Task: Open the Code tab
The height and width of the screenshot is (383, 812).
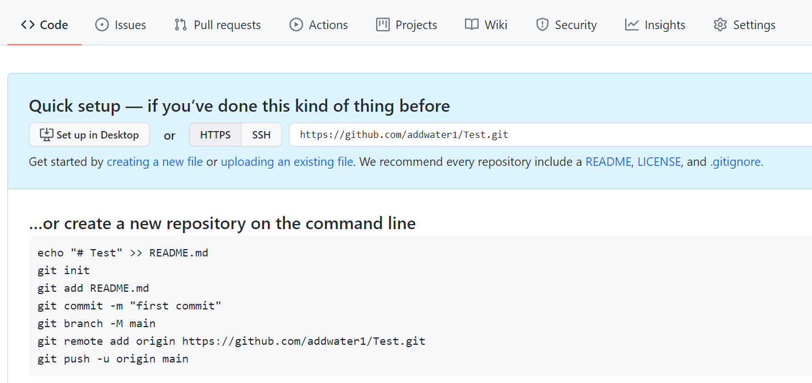Action: [x=44, y=25]
